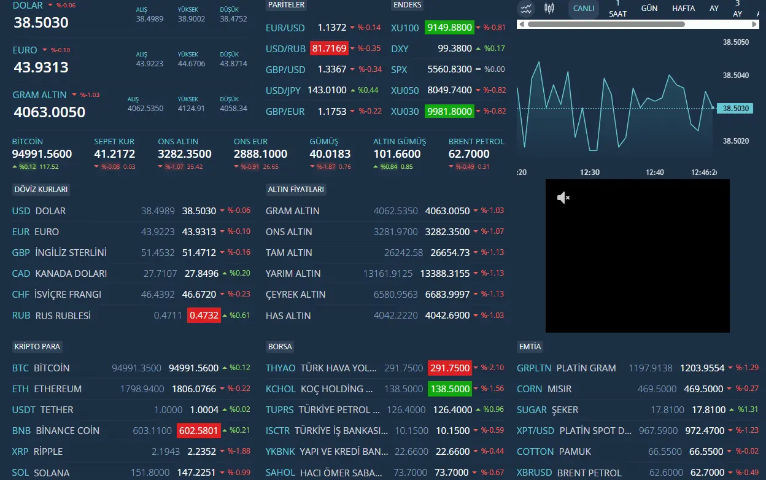This screenshot has width=766, height=480.
Task: Open SUGAR ŞEKER commodity row
Action: point(638,409)
